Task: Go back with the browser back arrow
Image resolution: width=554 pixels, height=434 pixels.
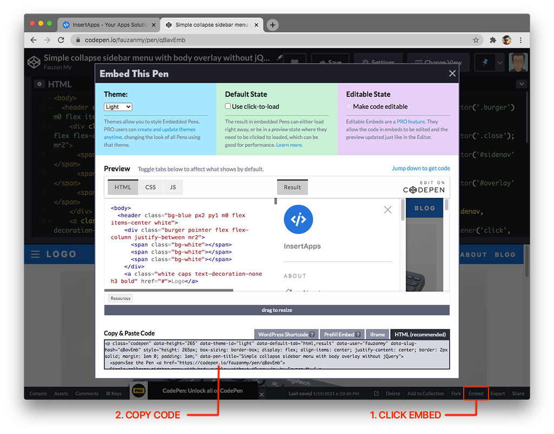Action: [x=34, y=40]
